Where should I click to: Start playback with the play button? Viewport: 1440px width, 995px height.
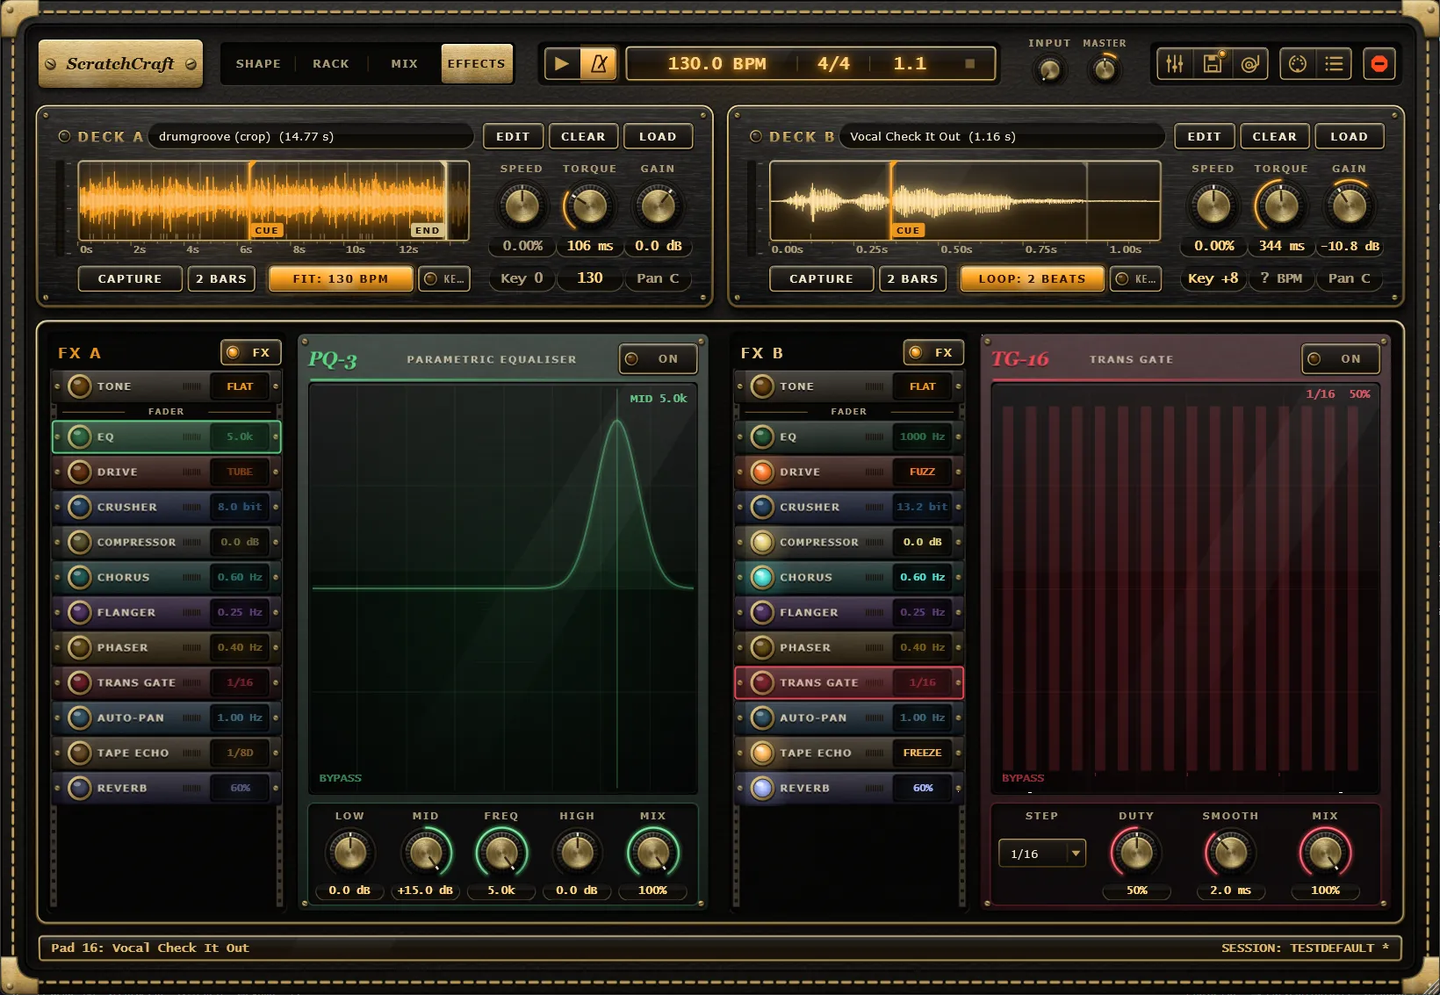coord(562,64)
